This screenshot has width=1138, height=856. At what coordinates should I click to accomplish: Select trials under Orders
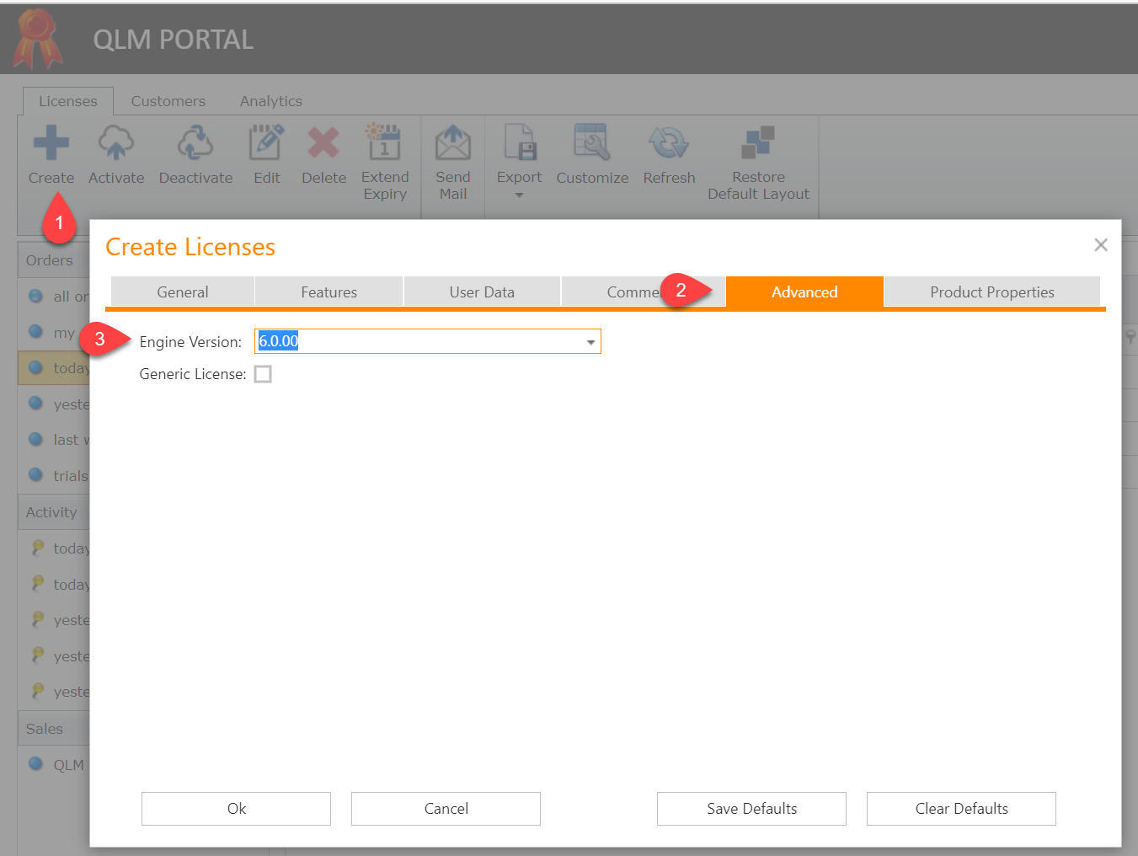pyautogui.click(x=71, y=475)
